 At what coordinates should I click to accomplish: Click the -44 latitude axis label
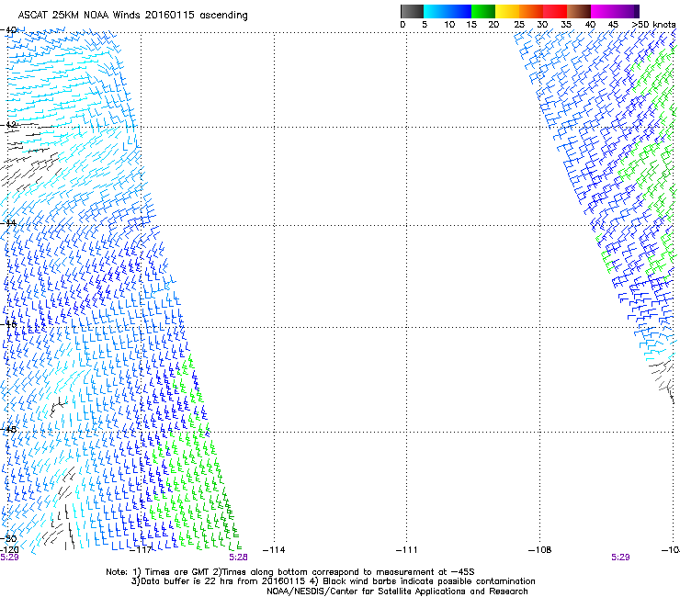8,223
